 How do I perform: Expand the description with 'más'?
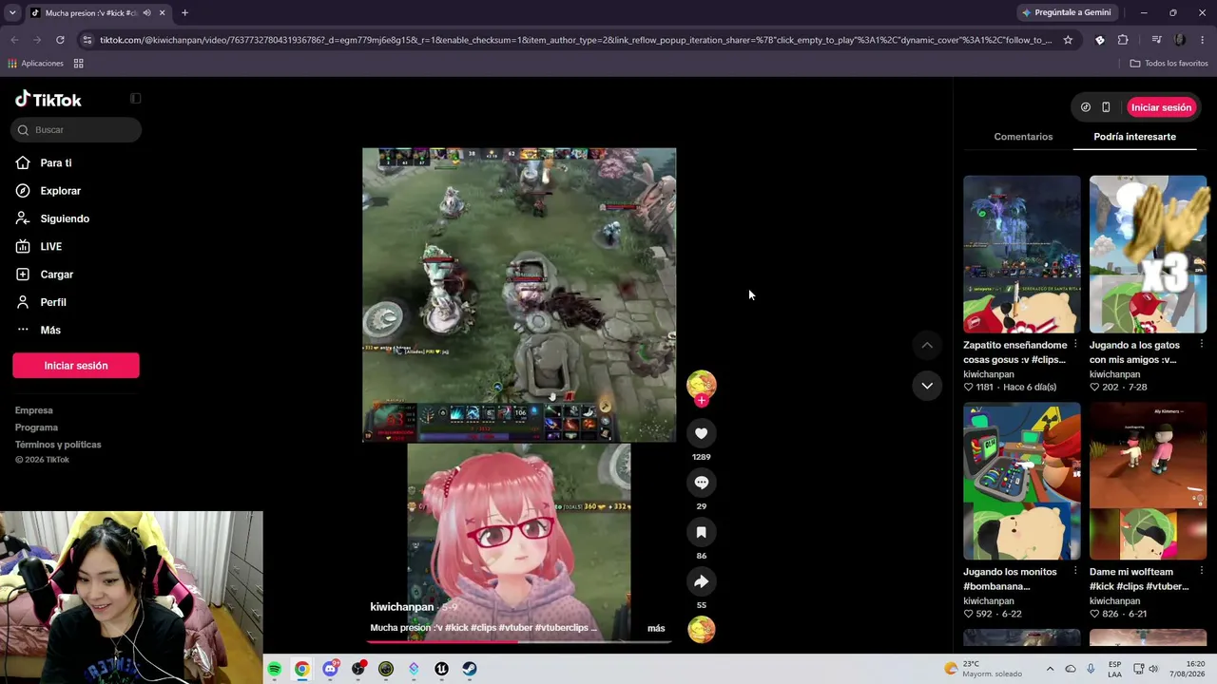(x=656, y=628)
